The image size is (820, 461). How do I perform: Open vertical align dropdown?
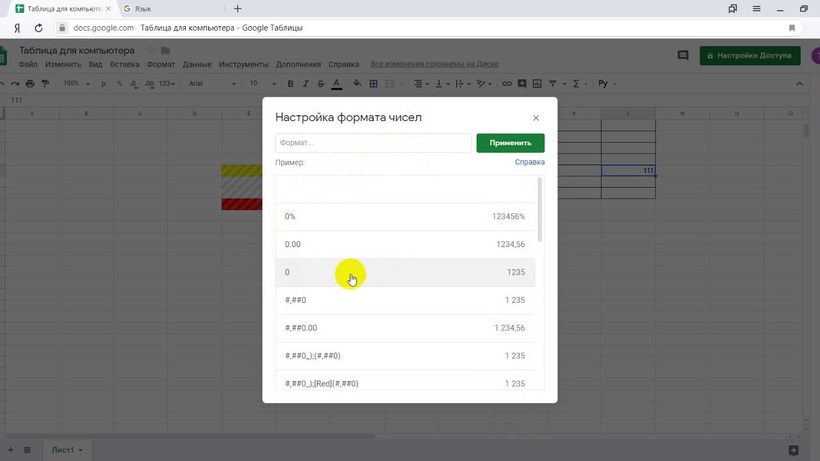click(x=441, y=83)
